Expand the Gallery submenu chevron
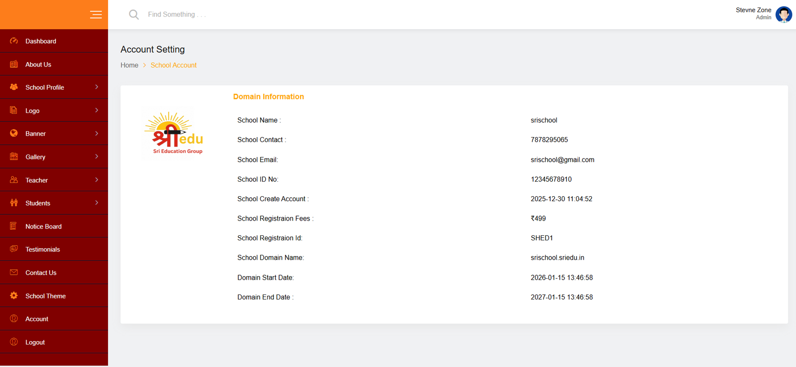 click(x=97, y=156)
